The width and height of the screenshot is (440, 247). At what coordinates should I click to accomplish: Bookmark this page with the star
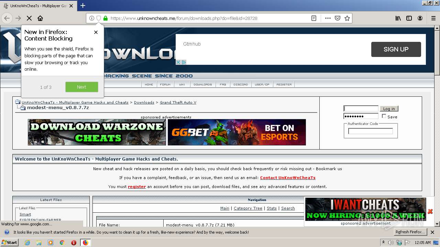[347, 18]
